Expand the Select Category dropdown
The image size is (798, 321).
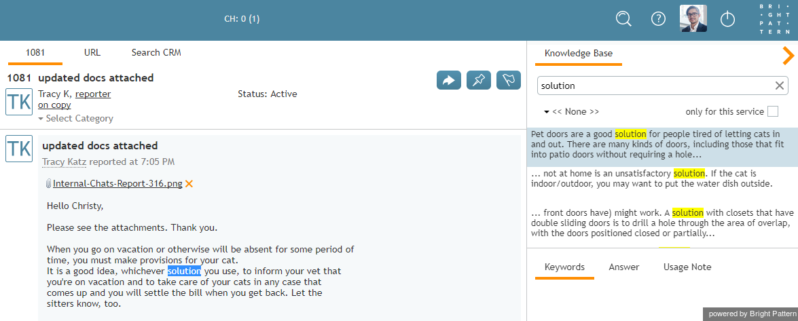coord(75,119)
